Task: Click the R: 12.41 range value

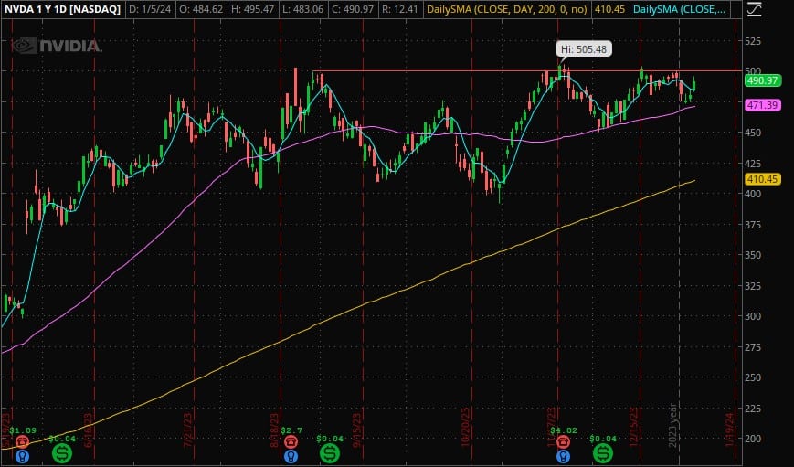Action: click(x=400, y=9)
